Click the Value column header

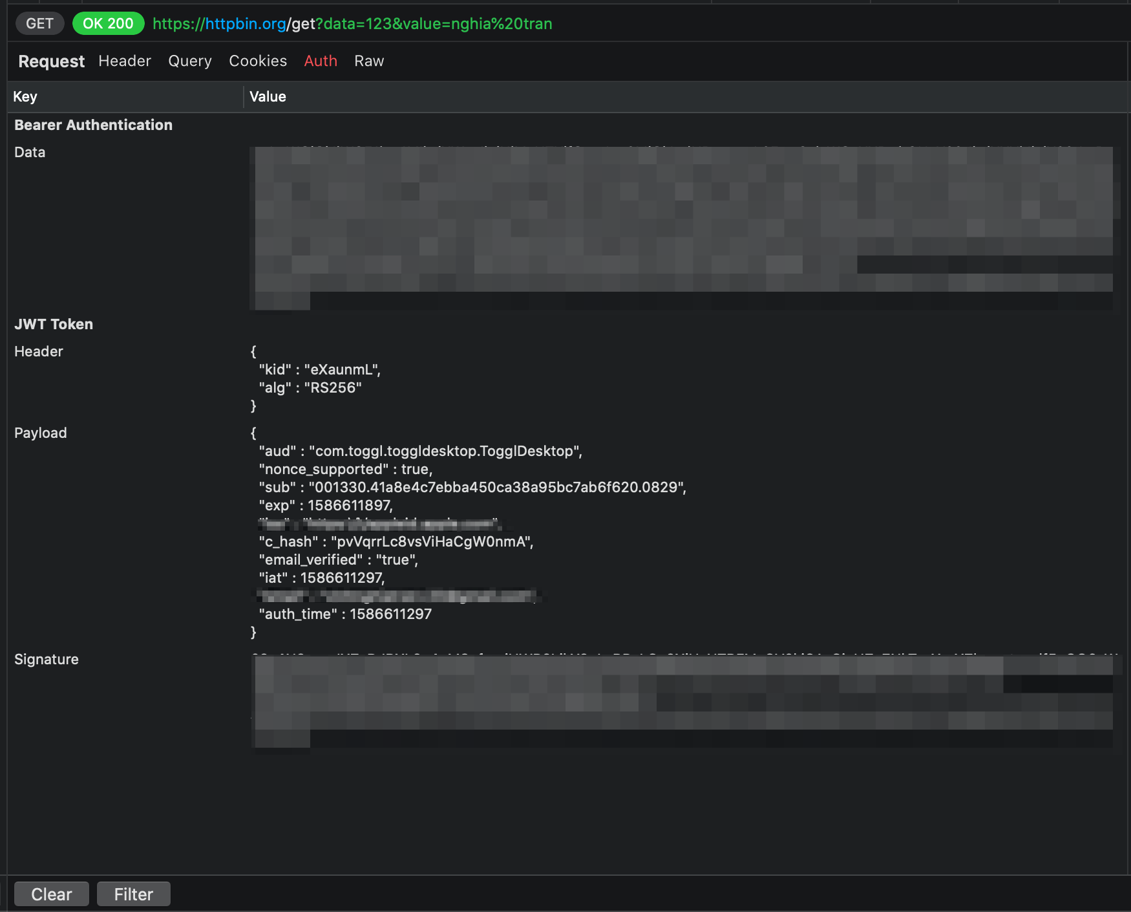click(267, 96)
